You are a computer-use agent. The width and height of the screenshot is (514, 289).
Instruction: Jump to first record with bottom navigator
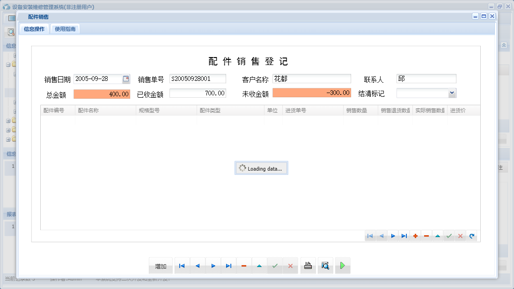[x=182, y=265]
